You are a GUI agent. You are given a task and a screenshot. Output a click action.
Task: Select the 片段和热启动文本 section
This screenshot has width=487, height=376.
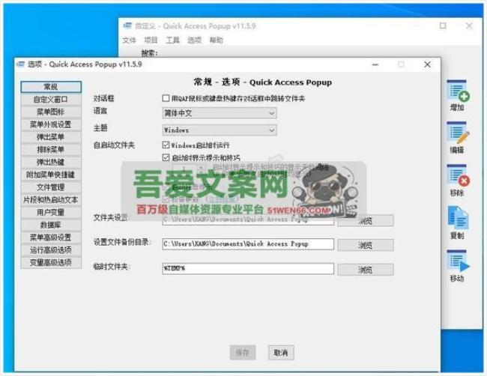51,200
